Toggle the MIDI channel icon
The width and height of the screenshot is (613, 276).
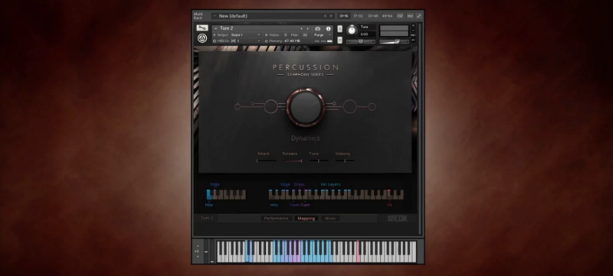[215, 41]
